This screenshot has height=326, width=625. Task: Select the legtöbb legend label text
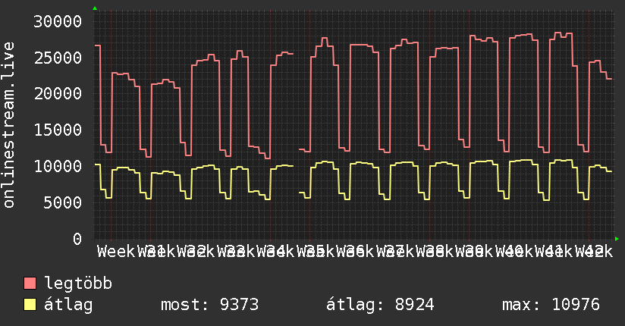[x=78, y=284]
